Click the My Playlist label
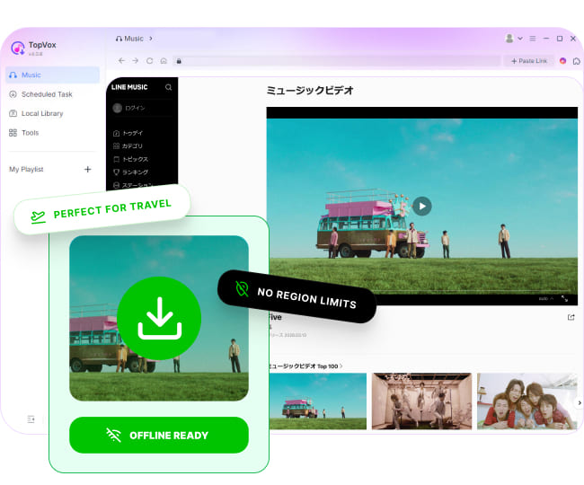Image resolution: width=584 pixels, height=485 pixels. (26, 170)
